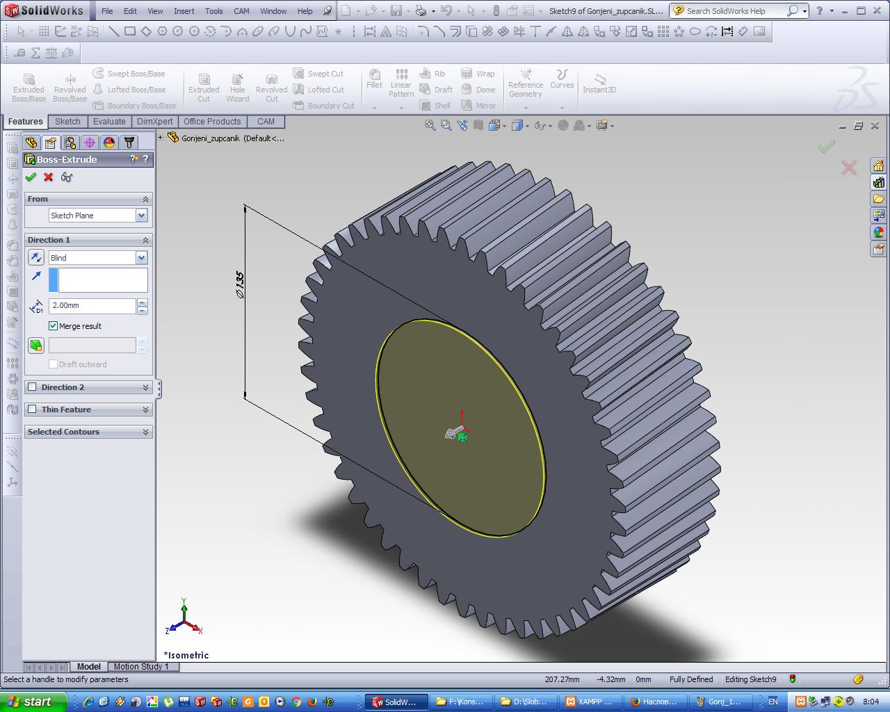Uncheck the Merge result checkbox
890x712 pixels.
coord(53,326)
